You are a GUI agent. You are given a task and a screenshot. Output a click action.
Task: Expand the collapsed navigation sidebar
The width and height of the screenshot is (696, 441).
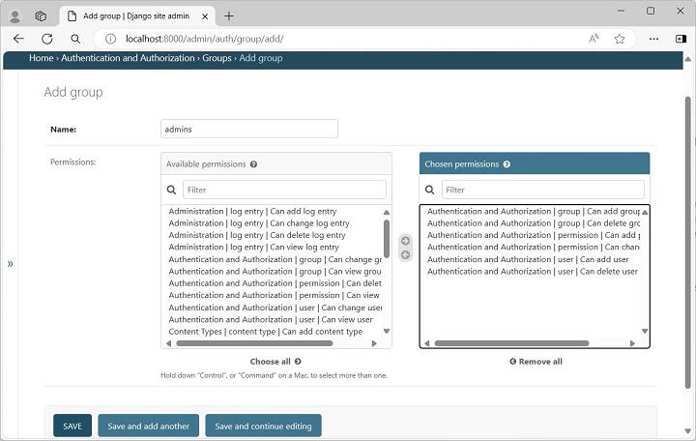tap(10, 263)
